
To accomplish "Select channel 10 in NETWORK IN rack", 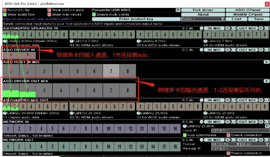I will (x=108, y=128).
